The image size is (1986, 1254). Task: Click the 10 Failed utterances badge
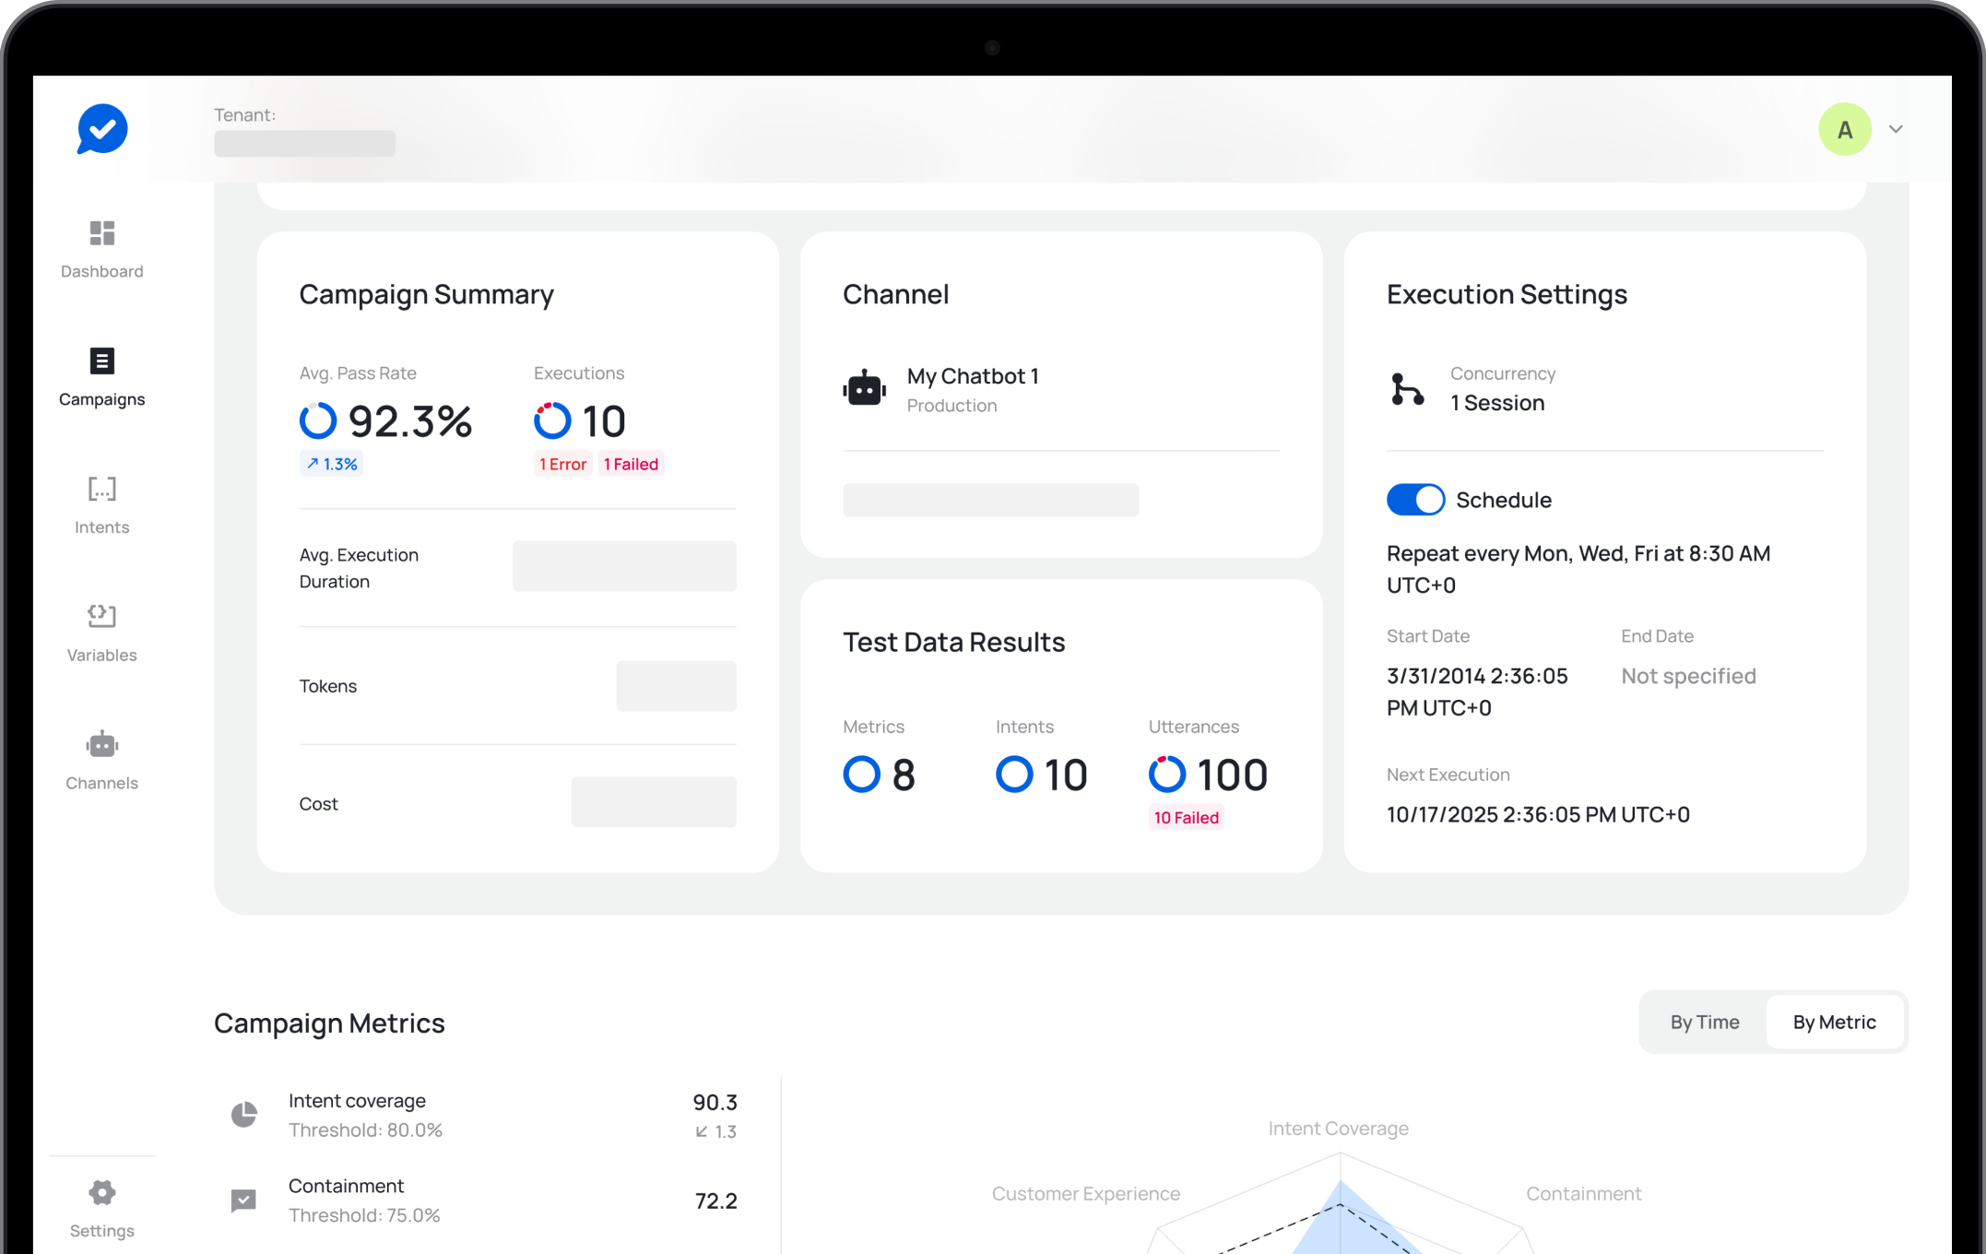tap(1186, 818)
